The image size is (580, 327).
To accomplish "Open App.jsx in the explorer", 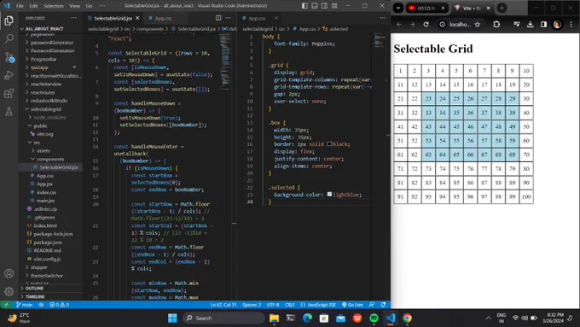I will click(x=44, y=184).
